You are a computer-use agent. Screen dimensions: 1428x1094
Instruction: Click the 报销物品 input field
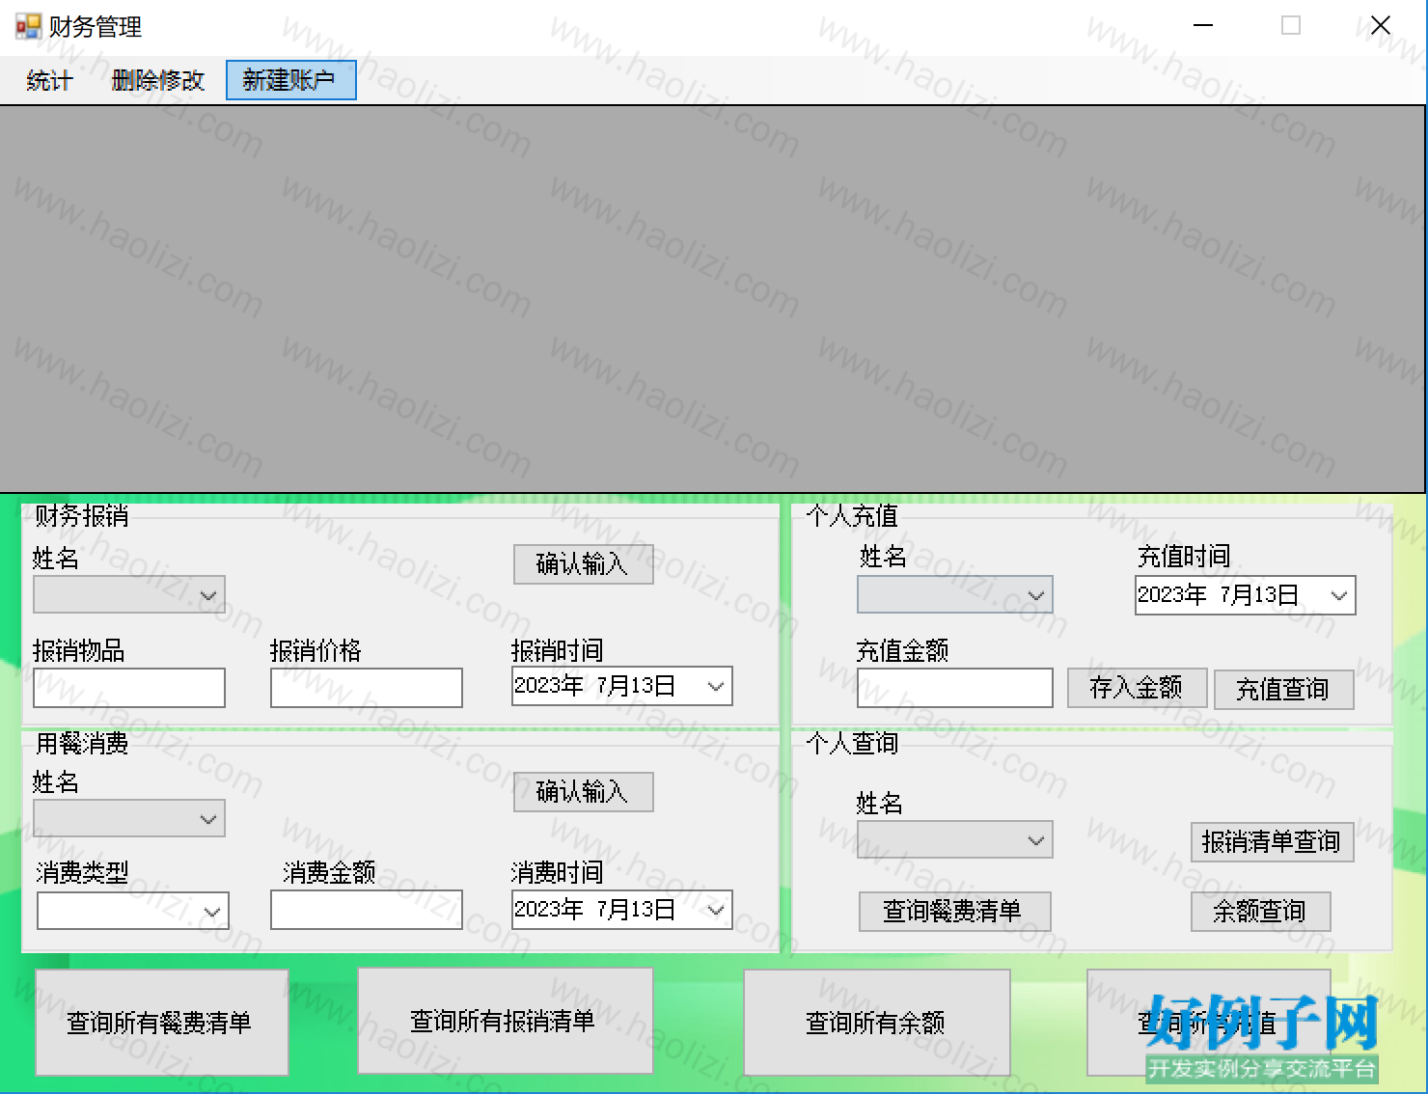[x=129, y=688]
